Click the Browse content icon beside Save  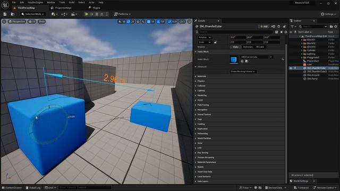coord(13,14)
